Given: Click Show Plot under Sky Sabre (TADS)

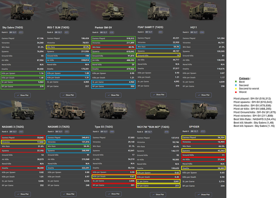Looking at the screenshot, I should (x=23, y=95).
